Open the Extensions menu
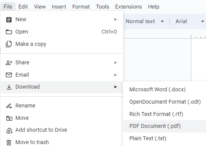 click(129, 7)
